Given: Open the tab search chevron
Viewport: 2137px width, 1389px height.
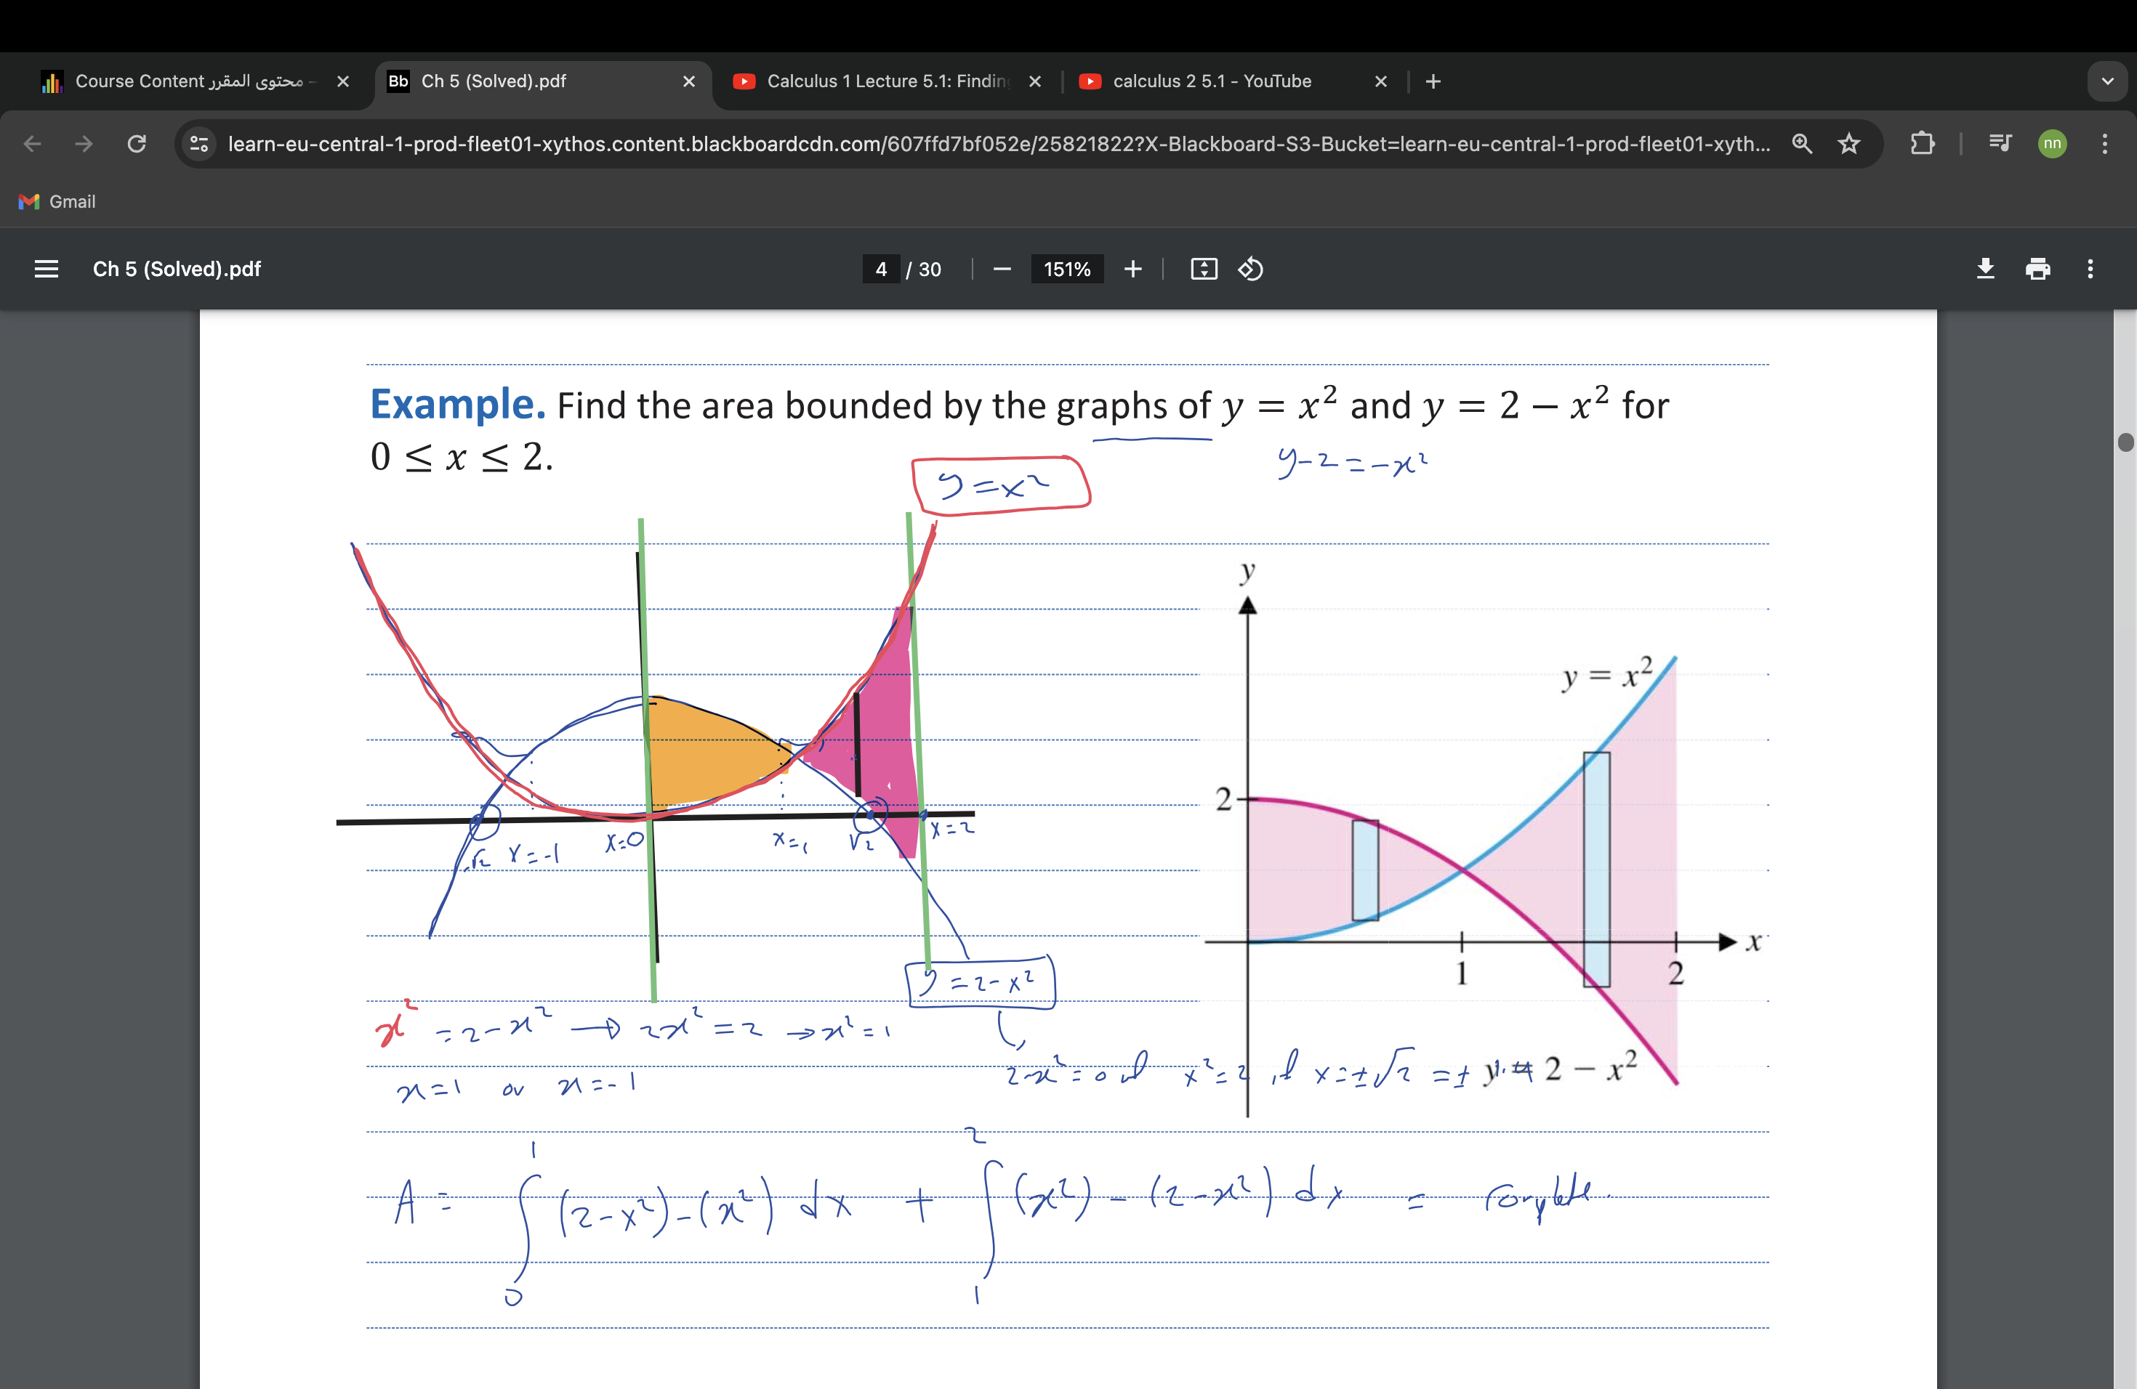Looking at the screenshot, I should pos(2107,81).
